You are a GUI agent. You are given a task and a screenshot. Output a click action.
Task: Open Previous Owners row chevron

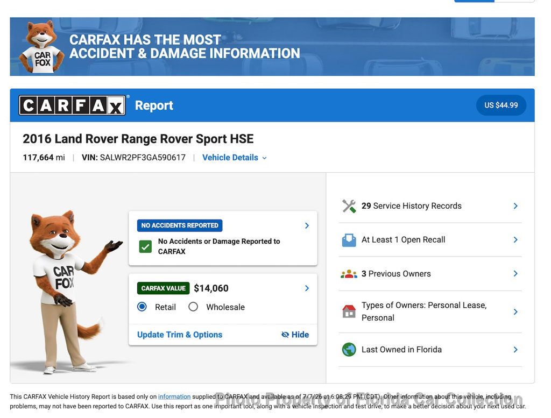point(515,274)
